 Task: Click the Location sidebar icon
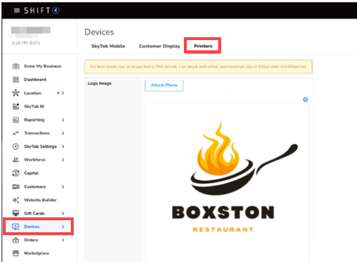[x=16, y=93]
